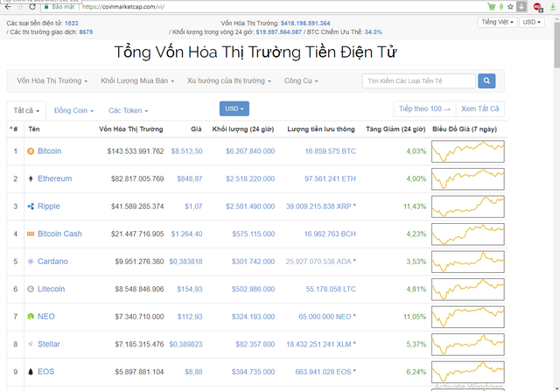Image resolution: width=560 pixels, height=391 pixels.
Task: Click the Bitcoin Cash coin logo
Action: pos(31,234)
